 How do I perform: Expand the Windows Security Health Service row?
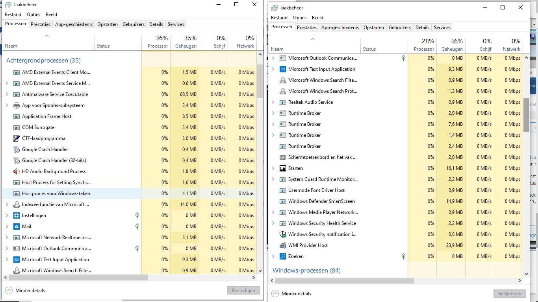pos(273,223)
